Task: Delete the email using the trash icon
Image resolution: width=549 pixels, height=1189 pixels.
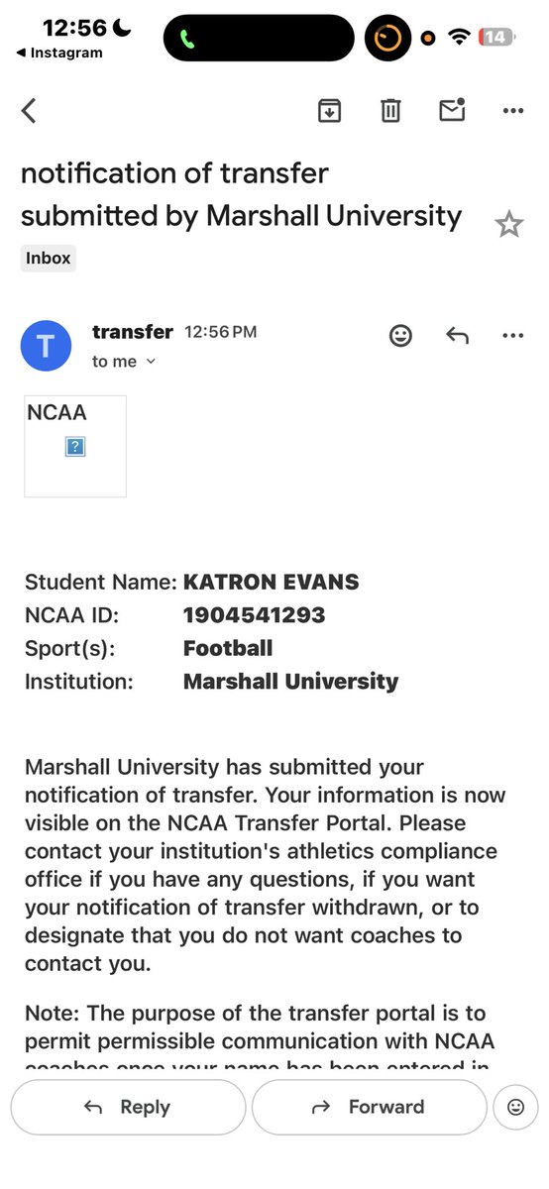Action: (390, 110)
